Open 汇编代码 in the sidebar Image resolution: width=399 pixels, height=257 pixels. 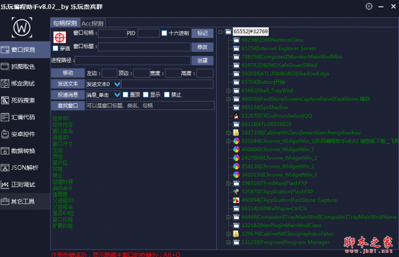pyautogui.click(x=25, y=117)
